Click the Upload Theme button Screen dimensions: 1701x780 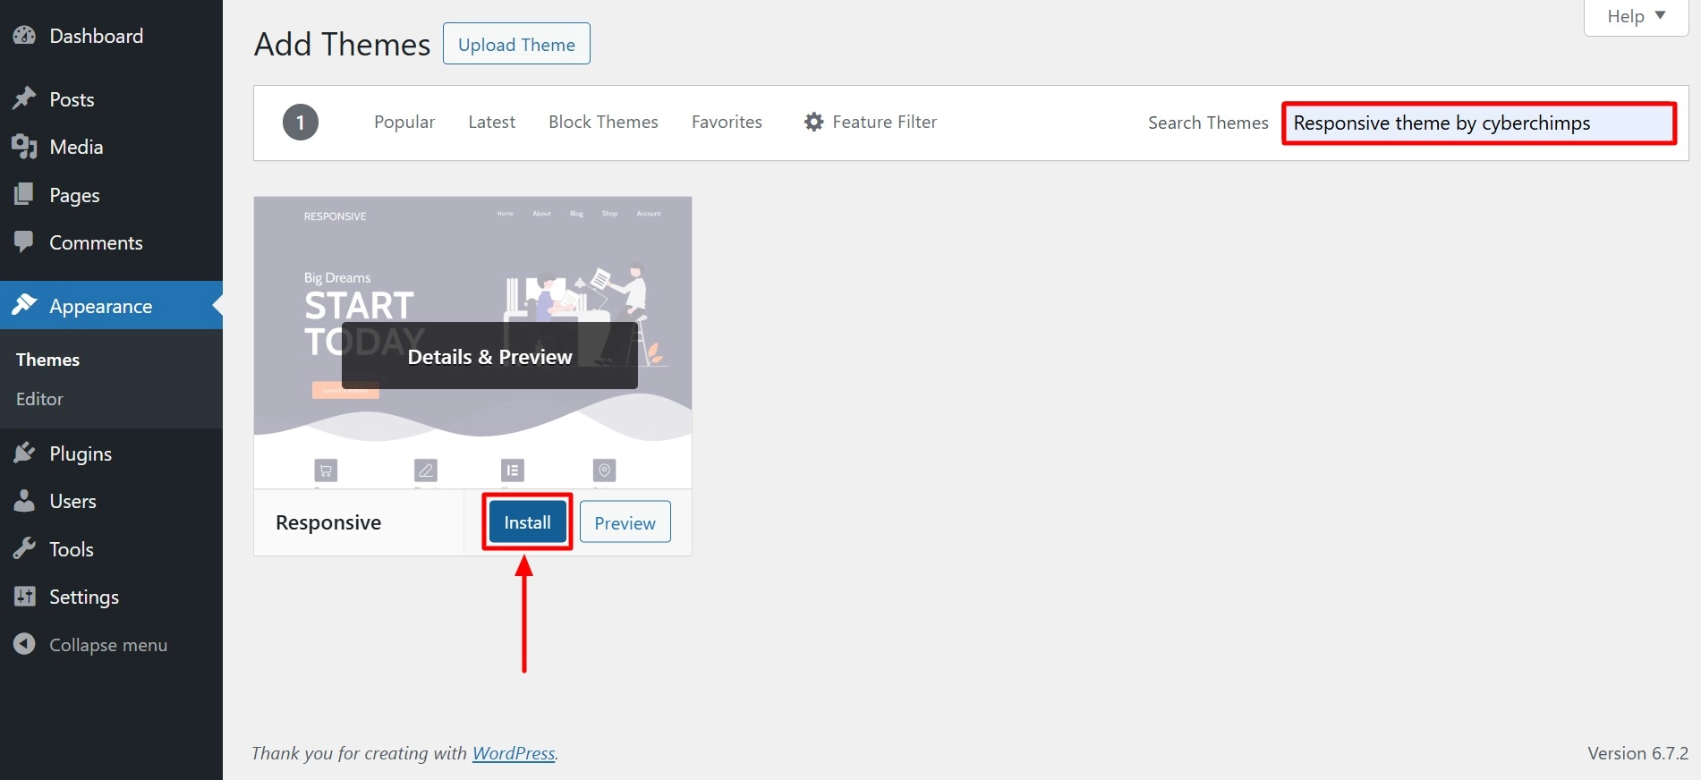tap(516, 44)
